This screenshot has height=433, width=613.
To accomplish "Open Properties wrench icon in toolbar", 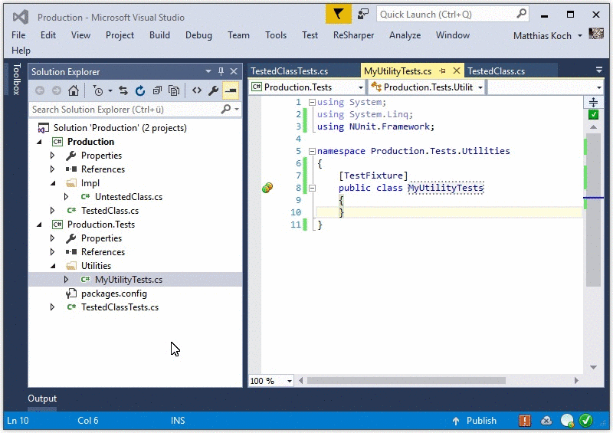I will click(213, 90).
